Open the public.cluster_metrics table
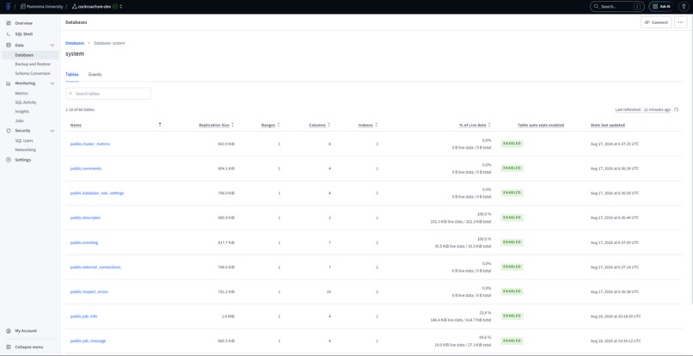 pos(90,144)
